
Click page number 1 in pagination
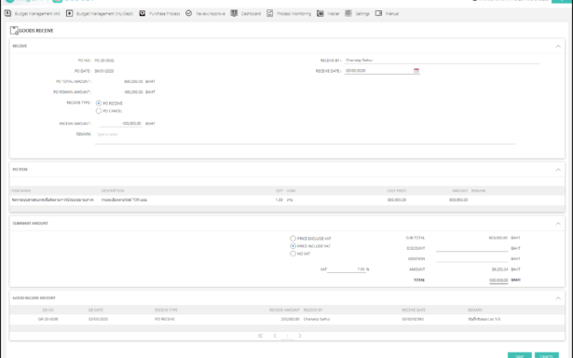pos(287,336)
